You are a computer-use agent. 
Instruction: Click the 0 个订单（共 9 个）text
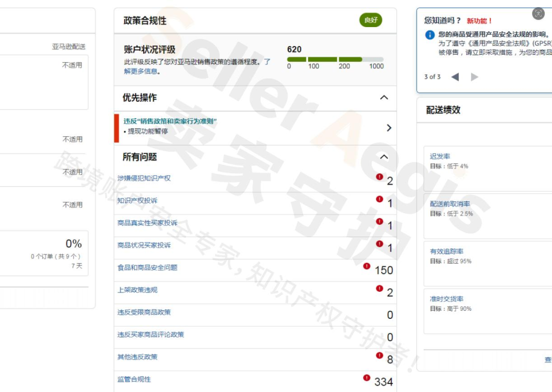[x=56, y=256]
